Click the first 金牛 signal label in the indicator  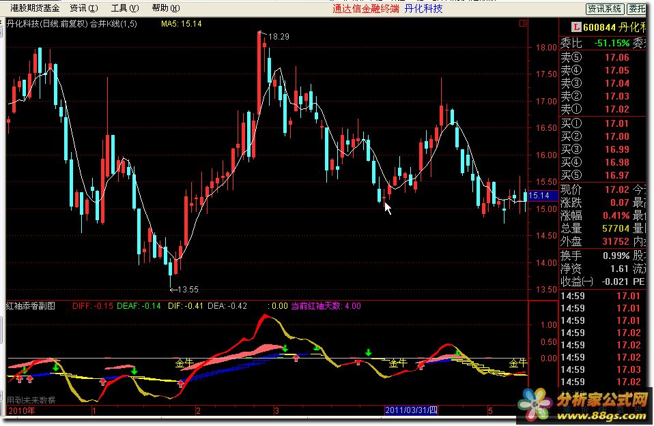(x=185, y=363)
